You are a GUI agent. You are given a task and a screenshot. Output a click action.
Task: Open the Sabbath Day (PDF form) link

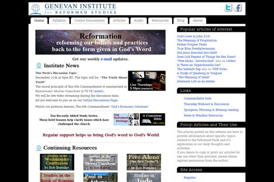220,69
